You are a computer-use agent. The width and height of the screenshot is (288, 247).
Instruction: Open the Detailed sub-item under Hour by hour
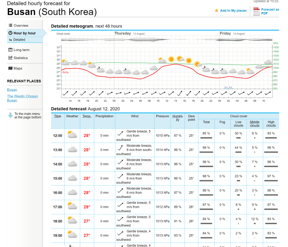pyautogui.click(x=19, y=39)
